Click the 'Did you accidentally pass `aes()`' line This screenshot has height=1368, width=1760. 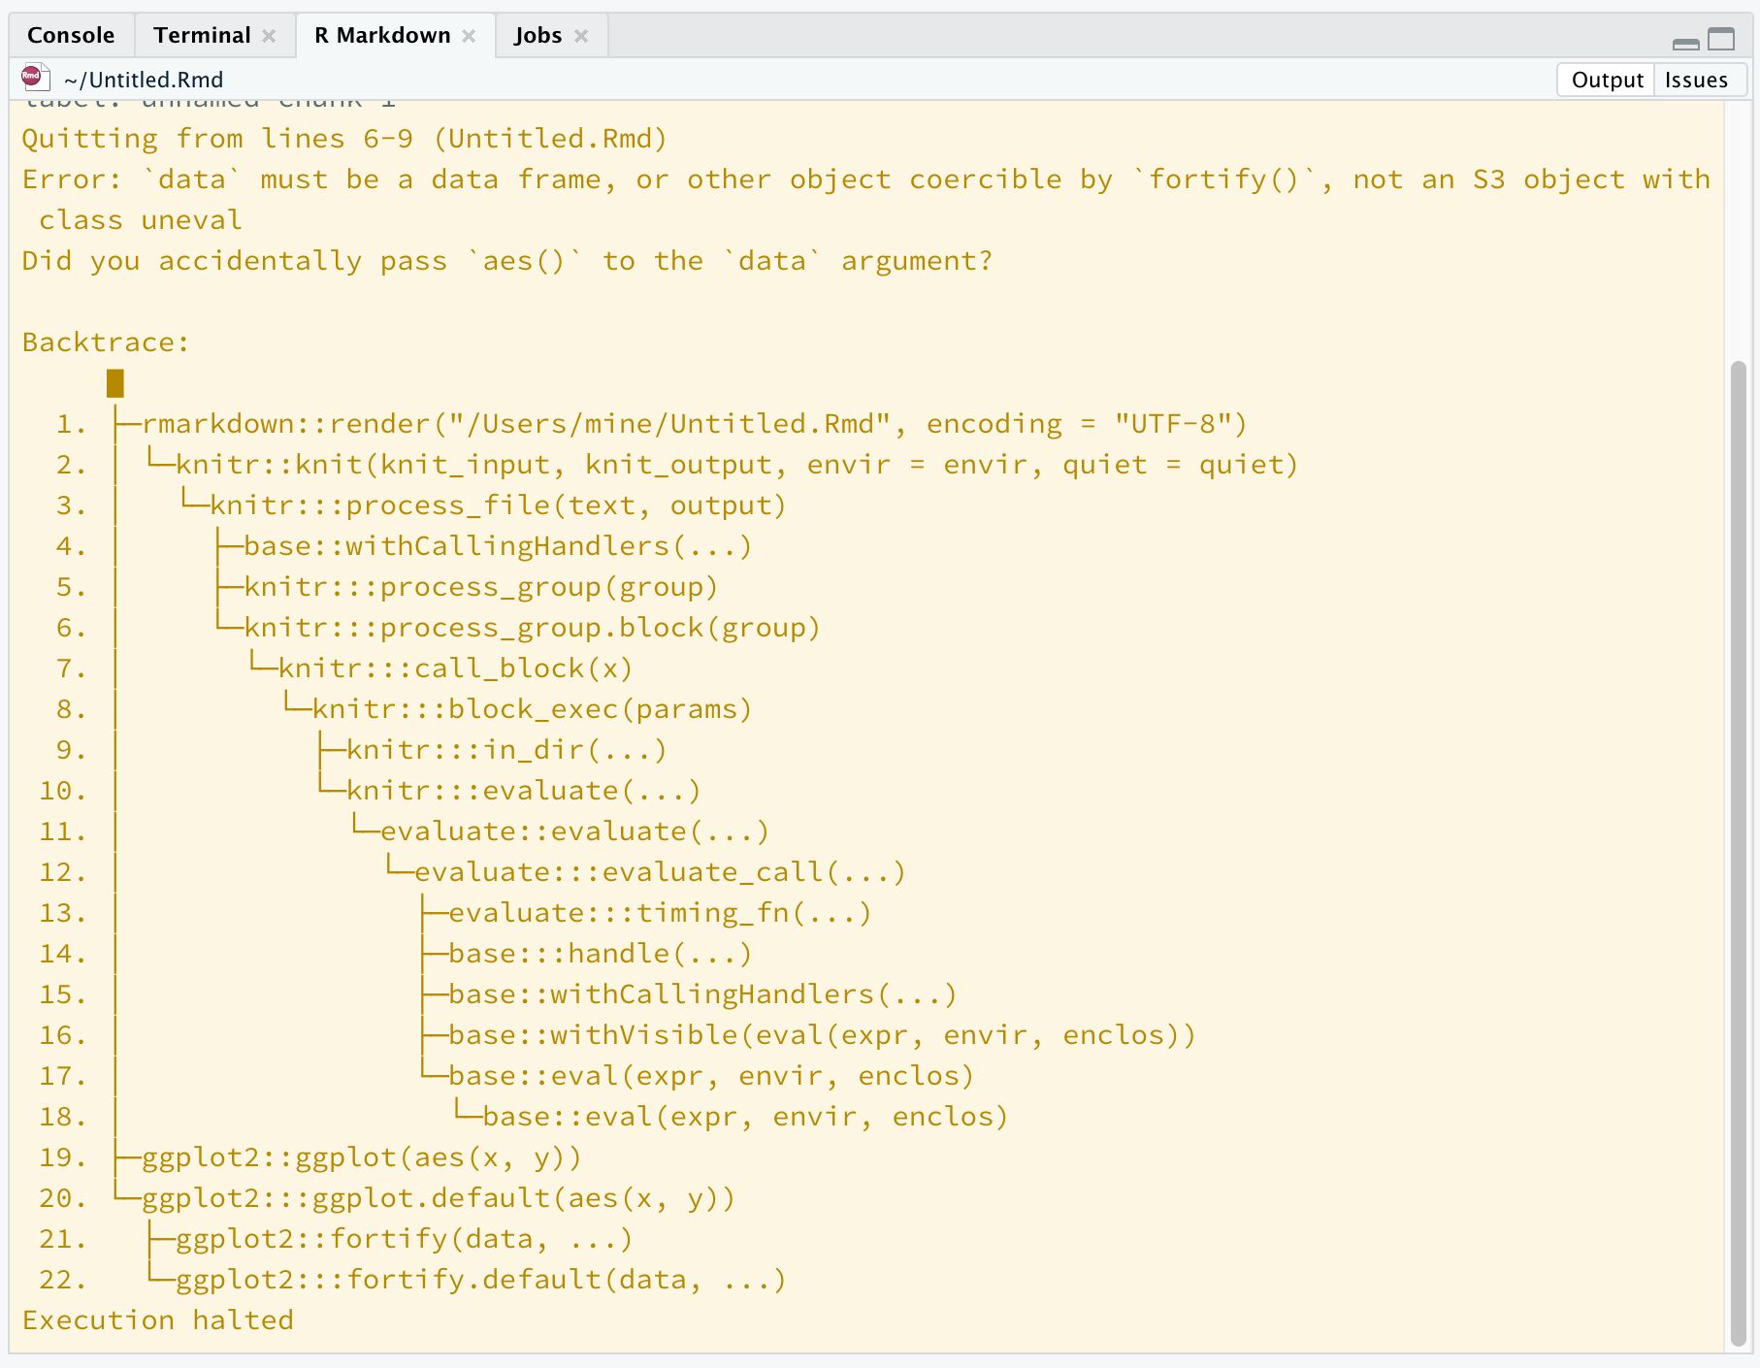507,261
